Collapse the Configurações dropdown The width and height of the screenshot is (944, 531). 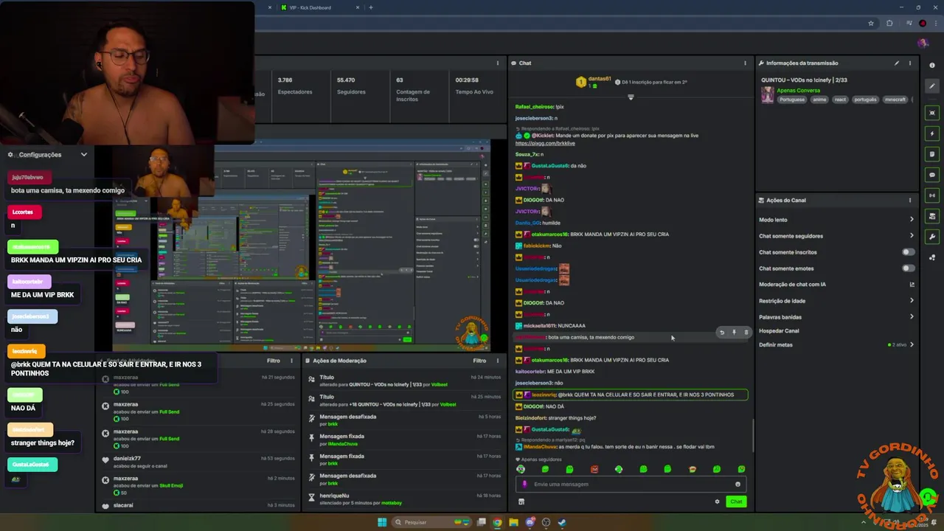pos(84,155)
